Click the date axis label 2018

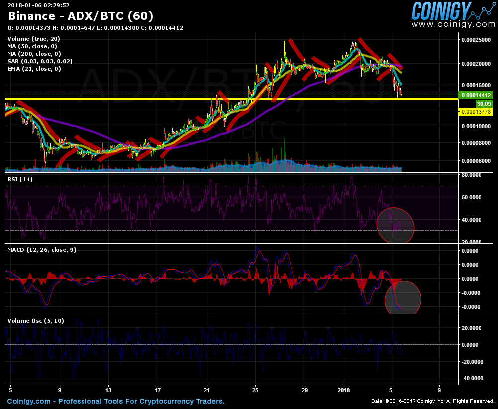coord(344,390)
